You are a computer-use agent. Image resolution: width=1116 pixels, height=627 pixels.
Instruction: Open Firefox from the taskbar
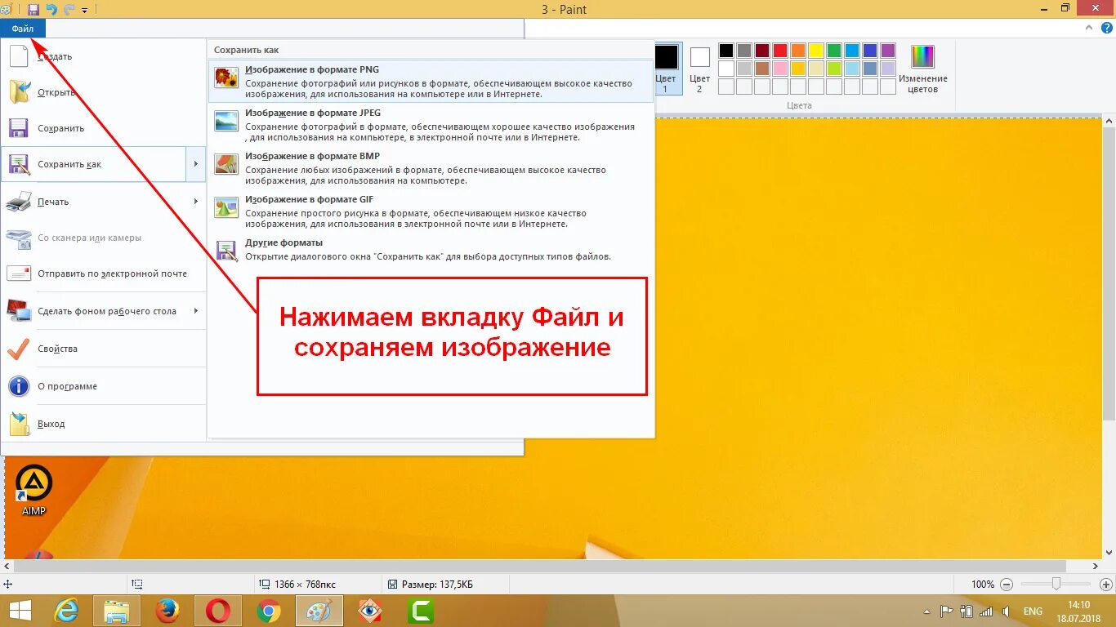[x=167, y=611]
